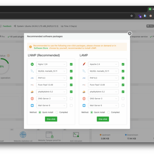
Task: Uncheck PHP 8.3 in LNMP
Action: pyautogui.click(x=71, y=78)
